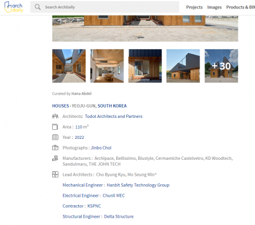This screenshot has height=225, width=255.
Task: Click the ArchDaily logo
Action: (x=14, y=7)
